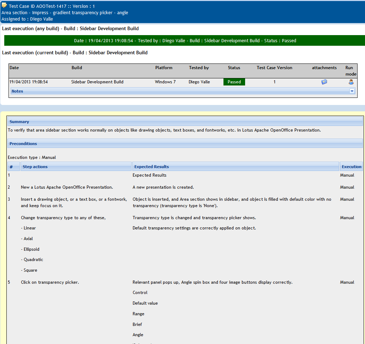Click A new presentation is created text
365x344 pixels.
(x=163, y=187)
